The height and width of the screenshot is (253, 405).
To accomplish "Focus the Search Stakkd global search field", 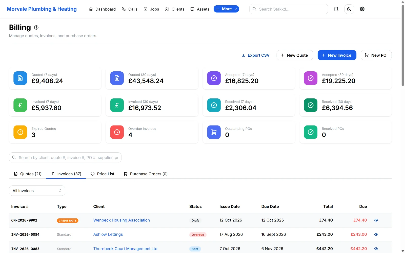I will [289, 9].
